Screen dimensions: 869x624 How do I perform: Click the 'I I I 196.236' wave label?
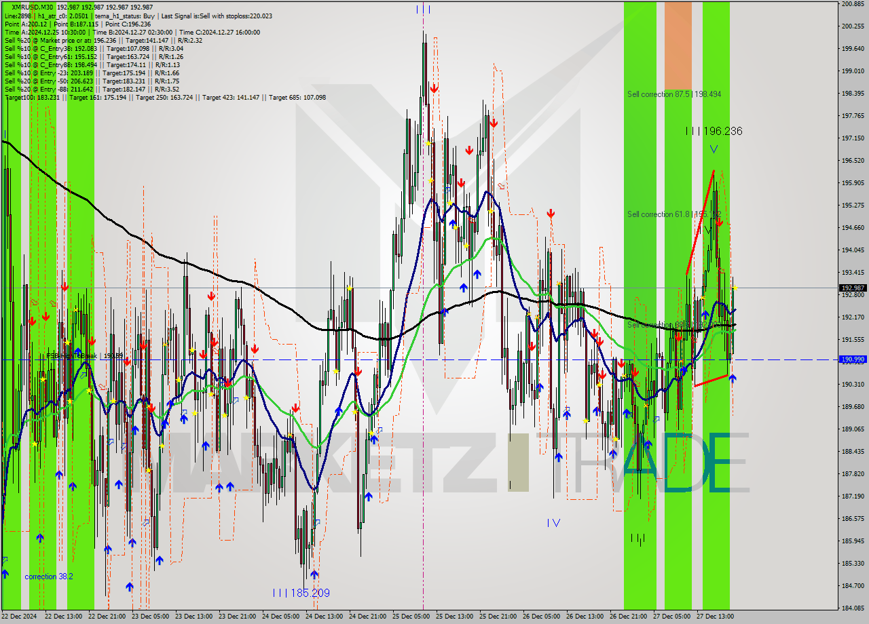[714, 131]
